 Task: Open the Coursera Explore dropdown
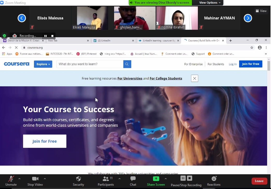[43, 64]
